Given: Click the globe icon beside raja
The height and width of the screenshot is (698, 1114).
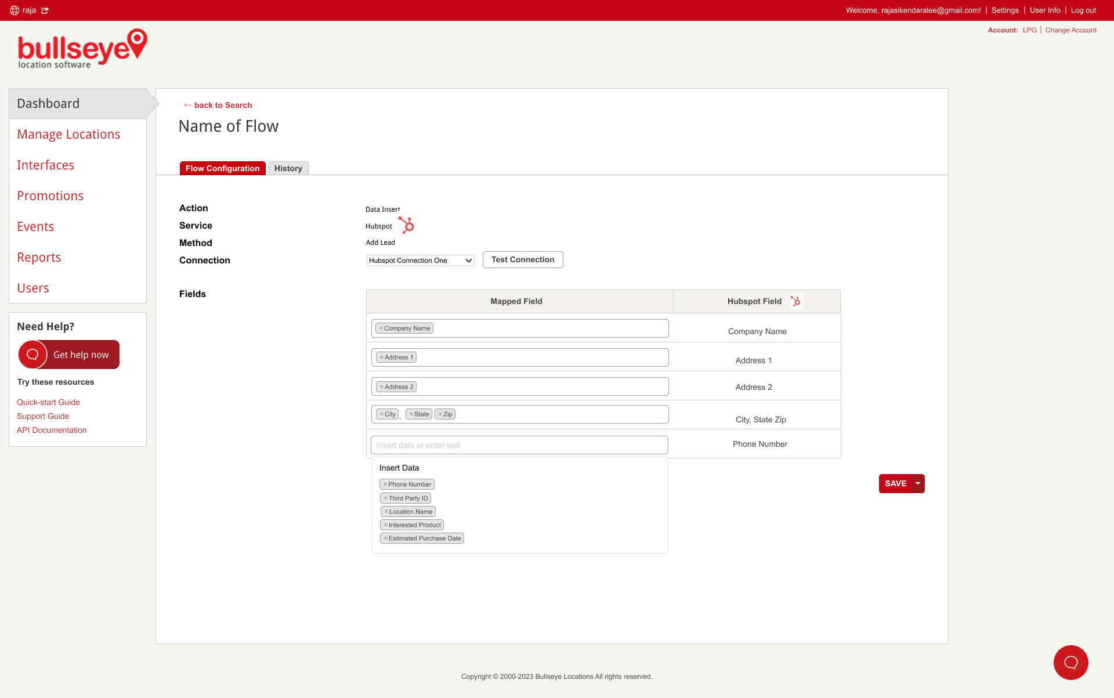Looking at the screenshot, I should click(15, 10).
